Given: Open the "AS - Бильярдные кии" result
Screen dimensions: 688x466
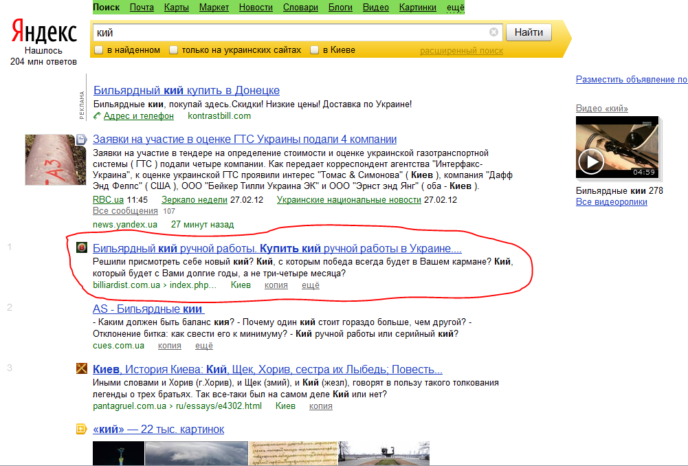Looking at the screenshot, I should (x=147, y=309).
